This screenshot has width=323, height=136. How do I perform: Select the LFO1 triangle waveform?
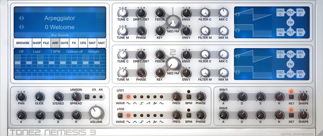(x=135, y=97)
